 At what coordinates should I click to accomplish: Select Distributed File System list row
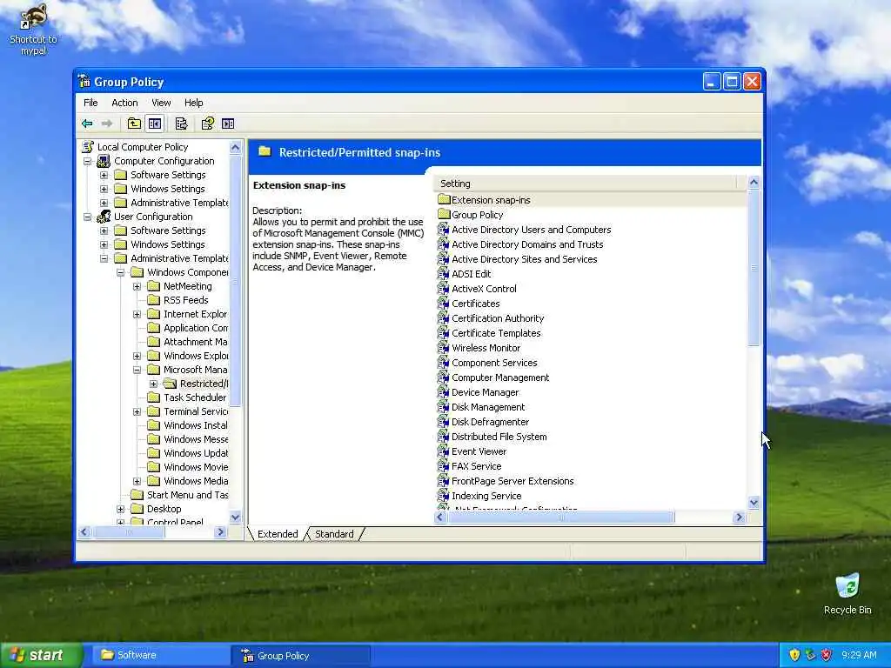point(492,437)
